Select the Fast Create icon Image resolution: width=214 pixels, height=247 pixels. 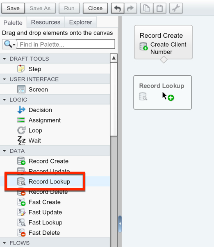tap(21, 202)
